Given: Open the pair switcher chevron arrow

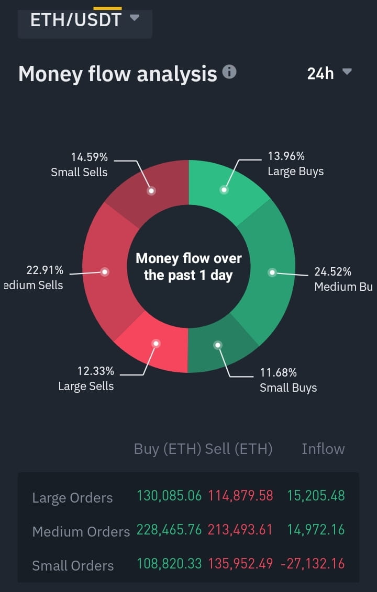Looking at the screenshot, I should click(134, 17).
